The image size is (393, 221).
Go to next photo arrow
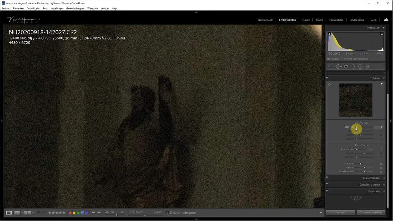pos(99,212)
